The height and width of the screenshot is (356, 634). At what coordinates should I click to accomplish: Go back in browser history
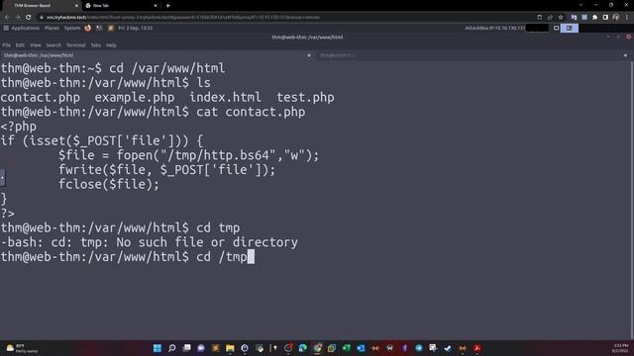[x=7, y=18]
